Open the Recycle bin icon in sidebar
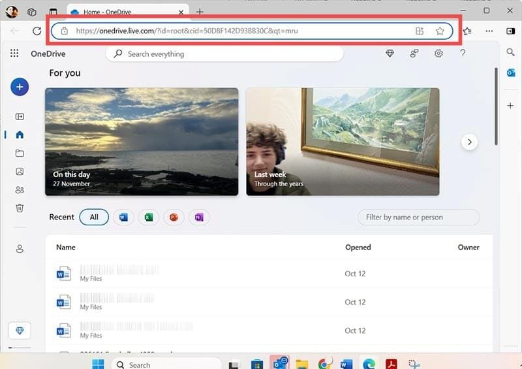Viewport: 522px width, 369px height. [20, 208]
